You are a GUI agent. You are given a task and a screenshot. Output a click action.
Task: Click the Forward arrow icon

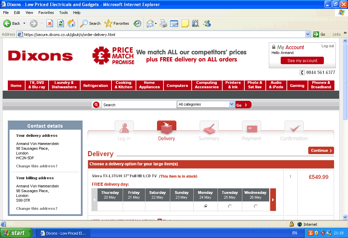point(34,23)
